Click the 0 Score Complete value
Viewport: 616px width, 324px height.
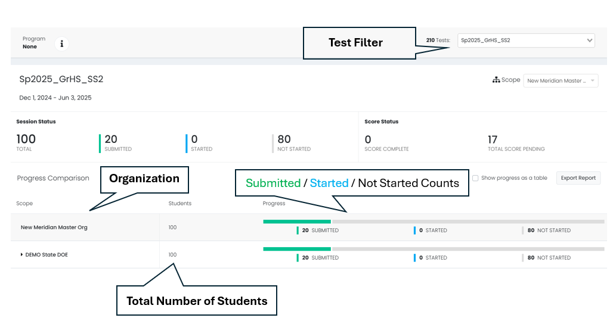click(x=368, y=139)
